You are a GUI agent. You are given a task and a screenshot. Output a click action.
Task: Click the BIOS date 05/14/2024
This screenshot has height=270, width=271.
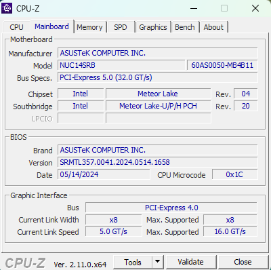tap(104, 174)
